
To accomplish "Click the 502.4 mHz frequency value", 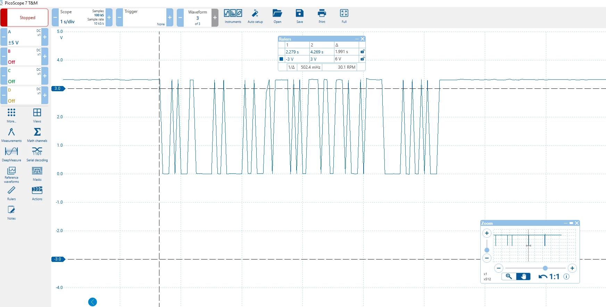I will tap(310, 67).
